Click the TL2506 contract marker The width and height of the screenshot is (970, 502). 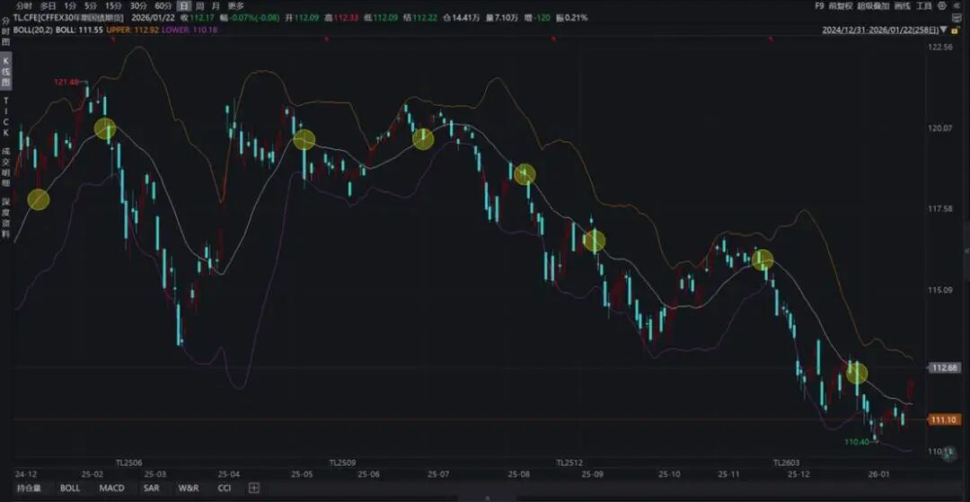[128, 462]
